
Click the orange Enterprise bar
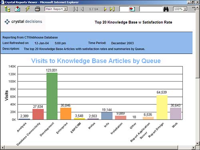[x=66, y=114]
